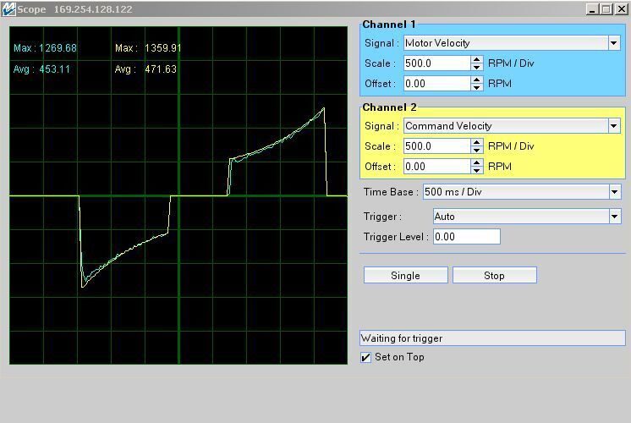The image size is (631, 423).
Task: Increase Channel 2 Offset with up arrow
Action: [476, 162]
